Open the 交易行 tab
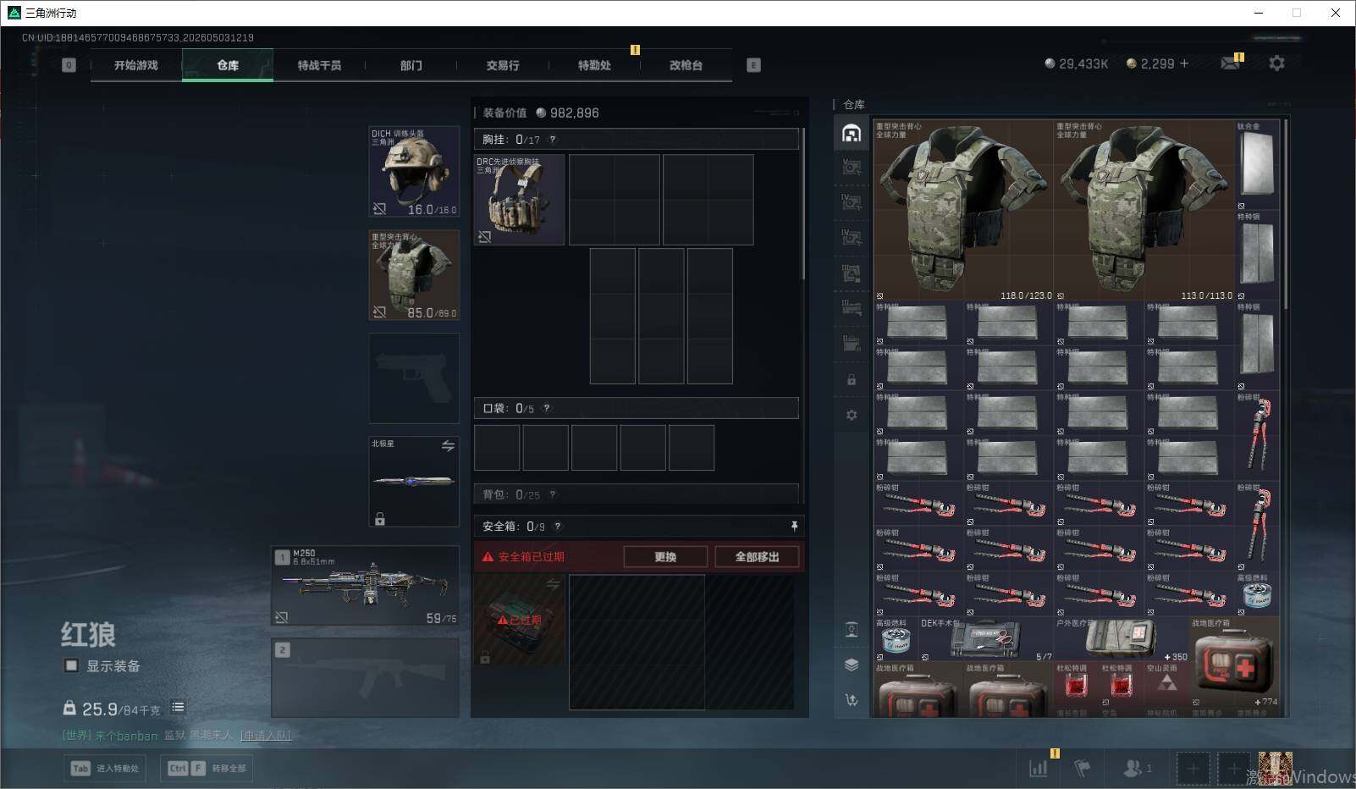 click(503, 65)
